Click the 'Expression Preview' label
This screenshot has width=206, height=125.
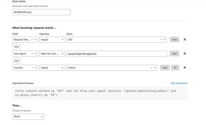(x=23, y=83)
